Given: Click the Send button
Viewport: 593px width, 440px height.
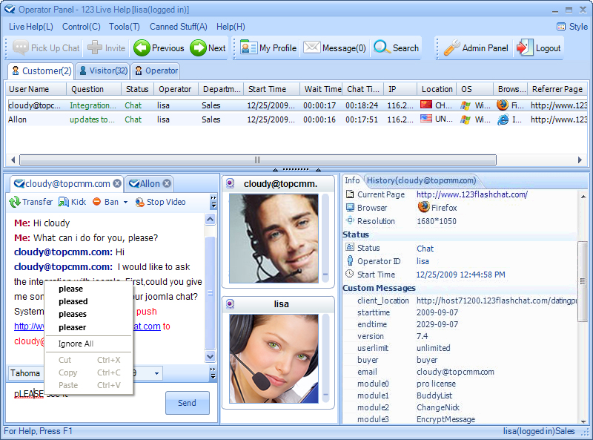Looking at the screenshot, I should 188,403.
